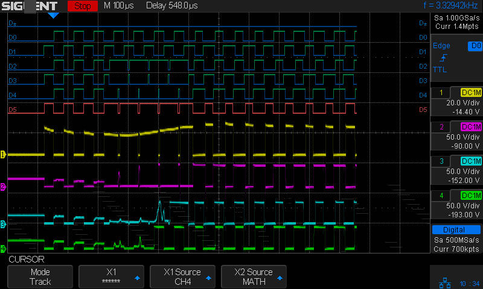Click the -193.00 V offset value
This screenshot has height=289, width=483.
(x=464, y=215)
